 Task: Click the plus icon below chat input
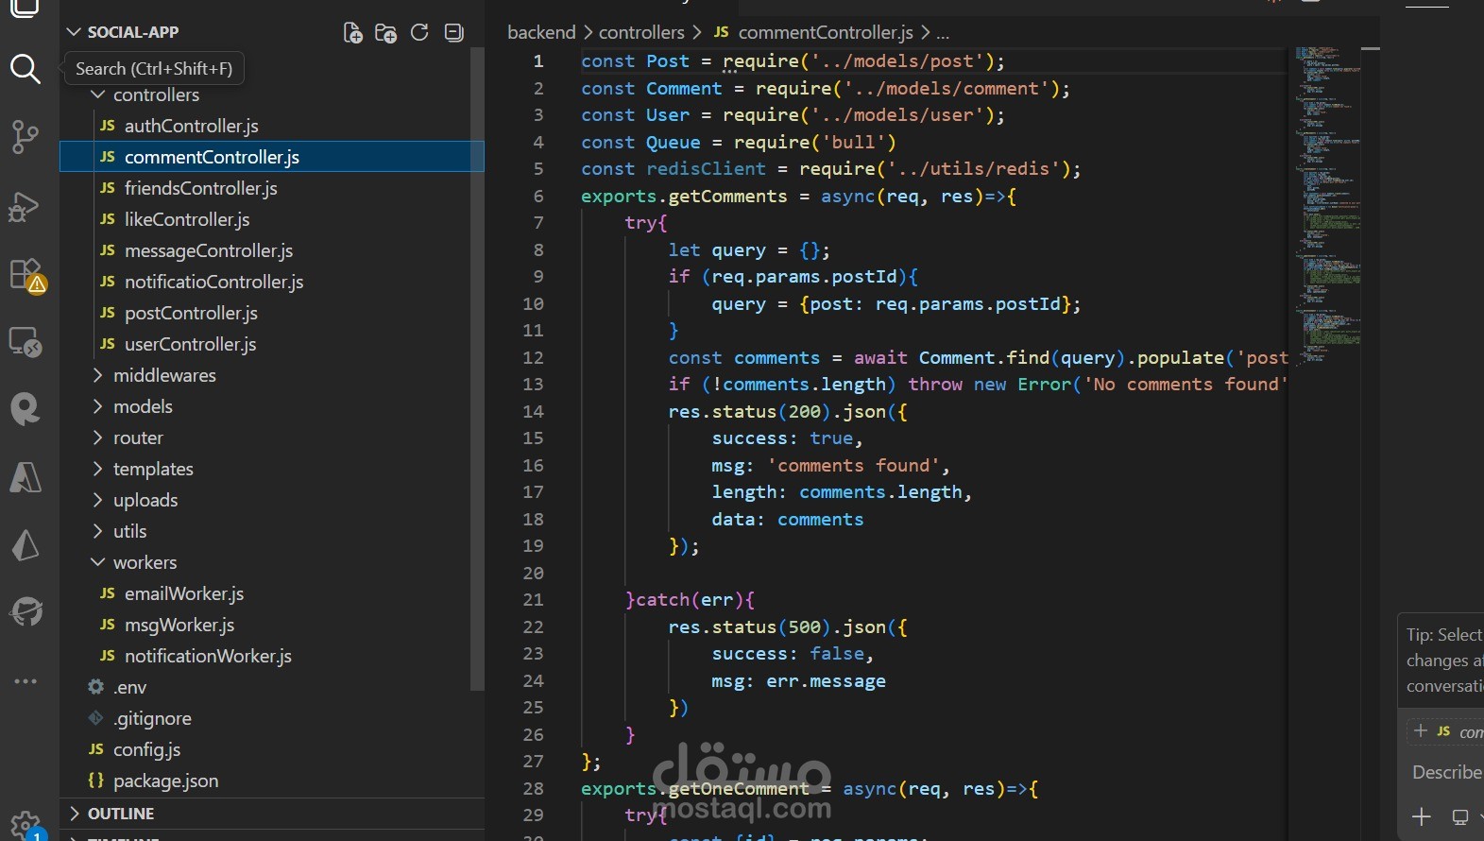coord(1421,816)
